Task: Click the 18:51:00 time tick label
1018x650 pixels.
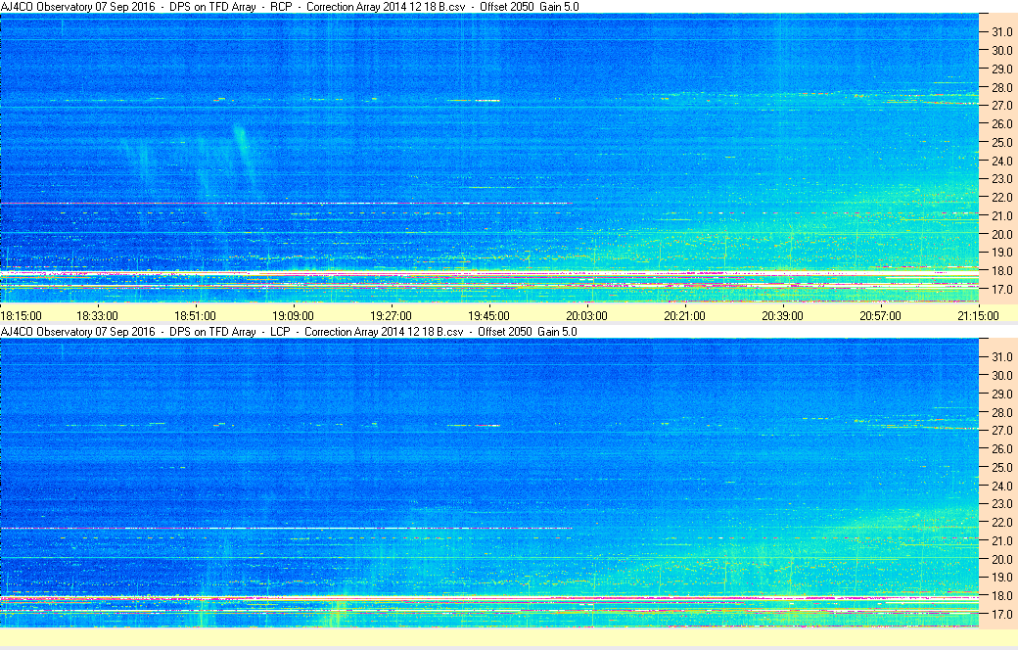Action: point(195,315)
